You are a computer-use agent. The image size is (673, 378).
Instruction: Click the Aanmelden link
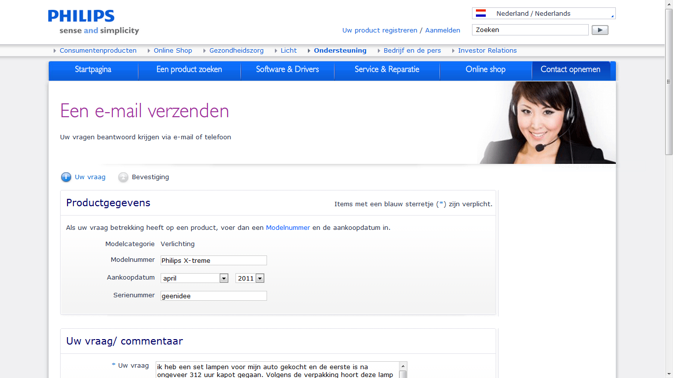click(442, 30)
